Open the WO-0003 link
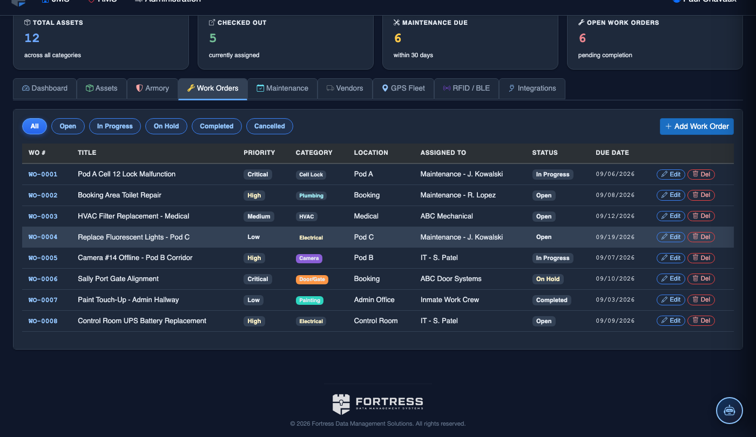Screen dimensions: 756x437 [x=43, y=216]
